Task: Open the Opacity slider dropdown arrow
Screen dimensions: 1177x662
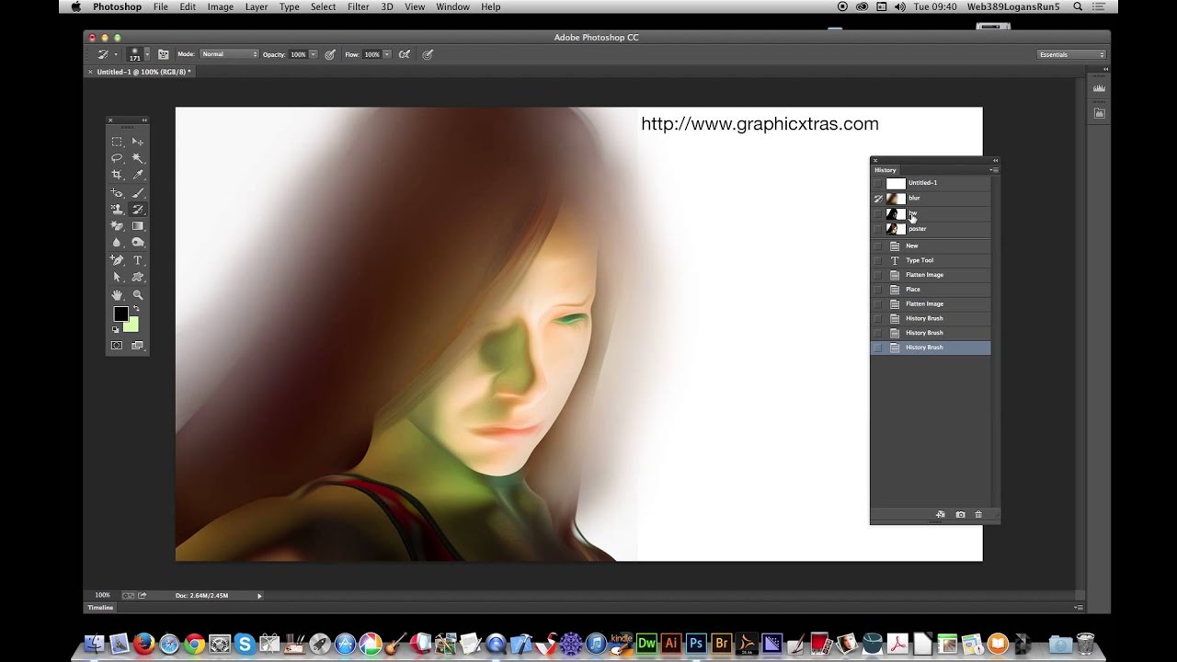Action: point(313,54)
